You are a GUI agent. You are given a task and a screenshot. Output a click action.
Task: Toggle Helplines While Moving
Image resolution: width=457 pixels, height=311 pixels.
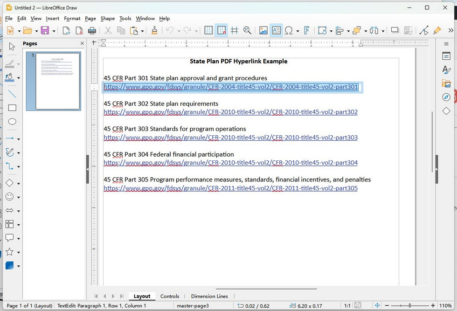click(x=234, y=30)
